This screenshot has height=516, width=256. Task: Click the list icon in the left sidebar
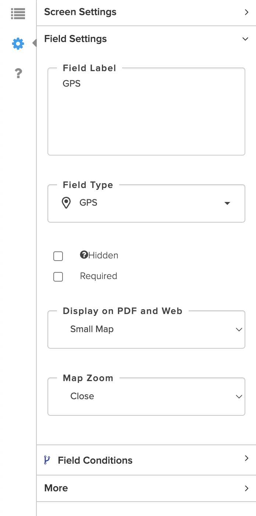click(18, 13)
